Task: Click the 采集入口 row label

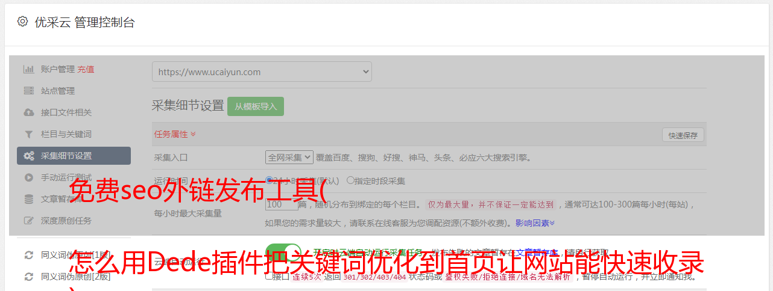Action: point(171,158)
